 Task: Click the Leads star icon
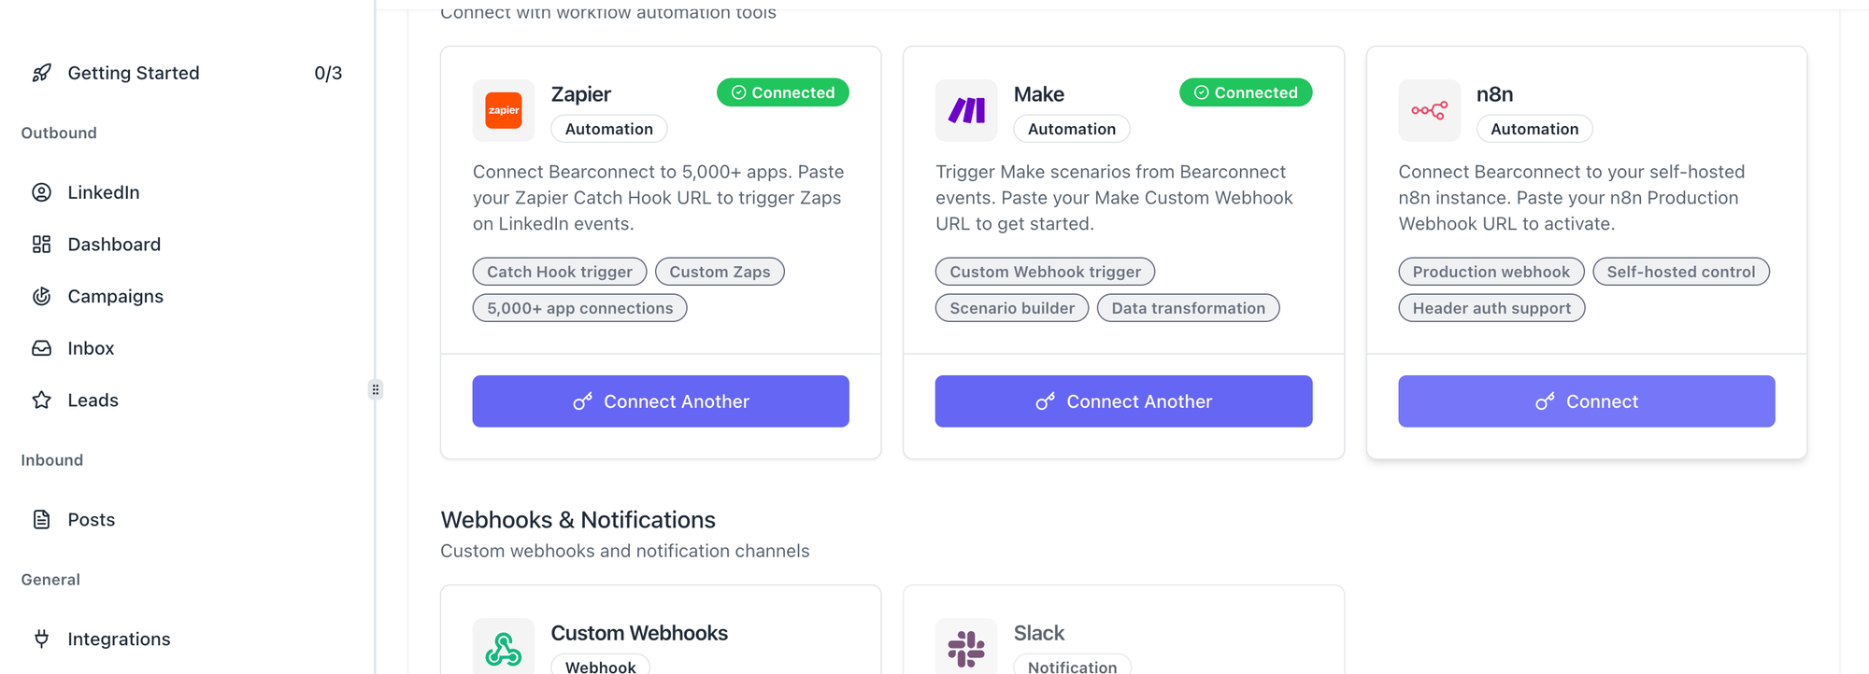tap(42, 400)
